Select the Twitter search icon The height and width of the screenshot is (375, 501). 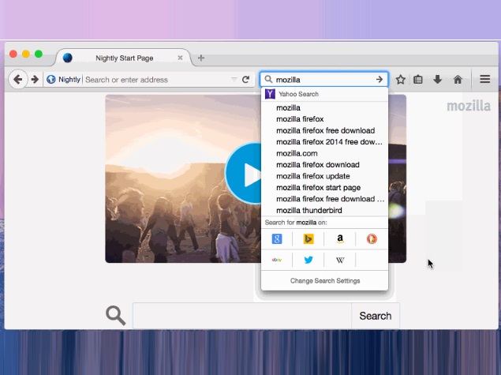[308, 260]
